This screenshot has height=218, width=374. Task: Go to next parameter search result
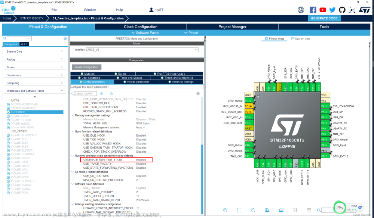pos(111,94)
